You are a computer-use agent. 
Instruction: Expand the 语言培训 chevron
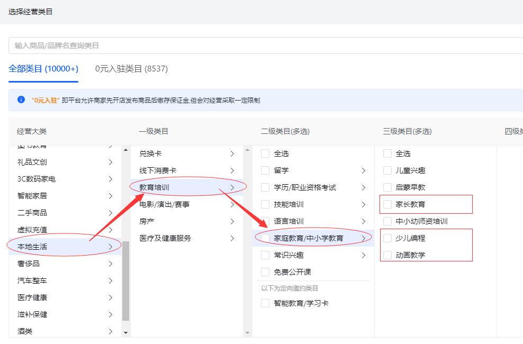(x=363, y=221)
